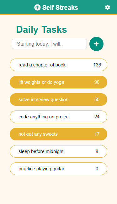The width and height of the screenshot is (117, 204).
Task: Focus the 'Starting today, I will..' input field
Action: 49,44
